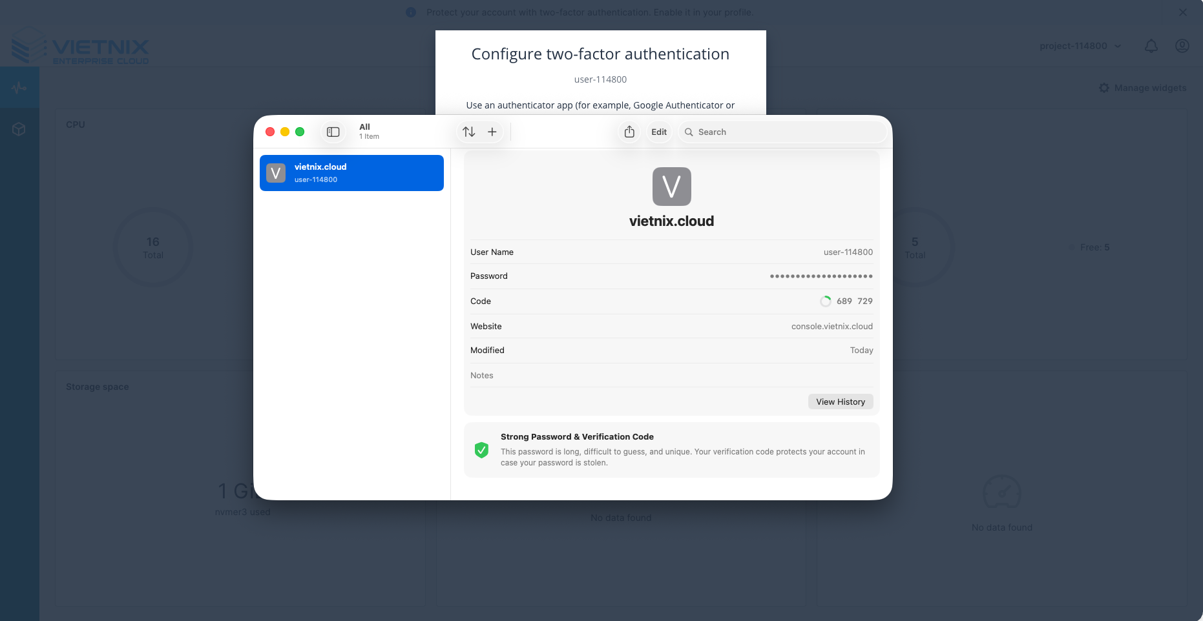Open the All items list header

click(x=369, y=131)
